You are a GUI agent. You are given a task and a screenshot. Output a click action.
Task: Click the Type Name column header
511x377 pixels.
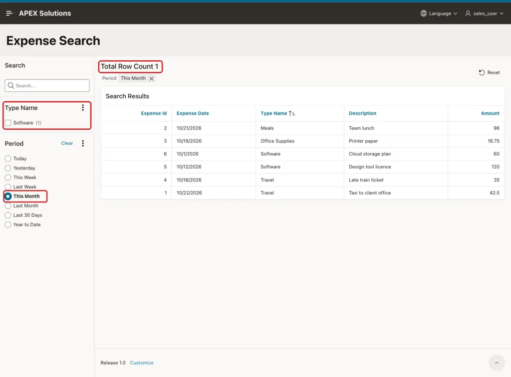[x=274, y=113]
